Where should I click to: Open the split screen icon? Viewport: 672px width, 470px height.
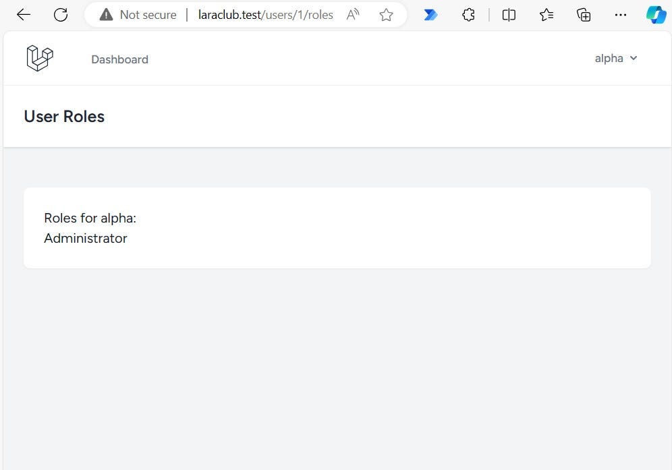(x=509, y=14)
